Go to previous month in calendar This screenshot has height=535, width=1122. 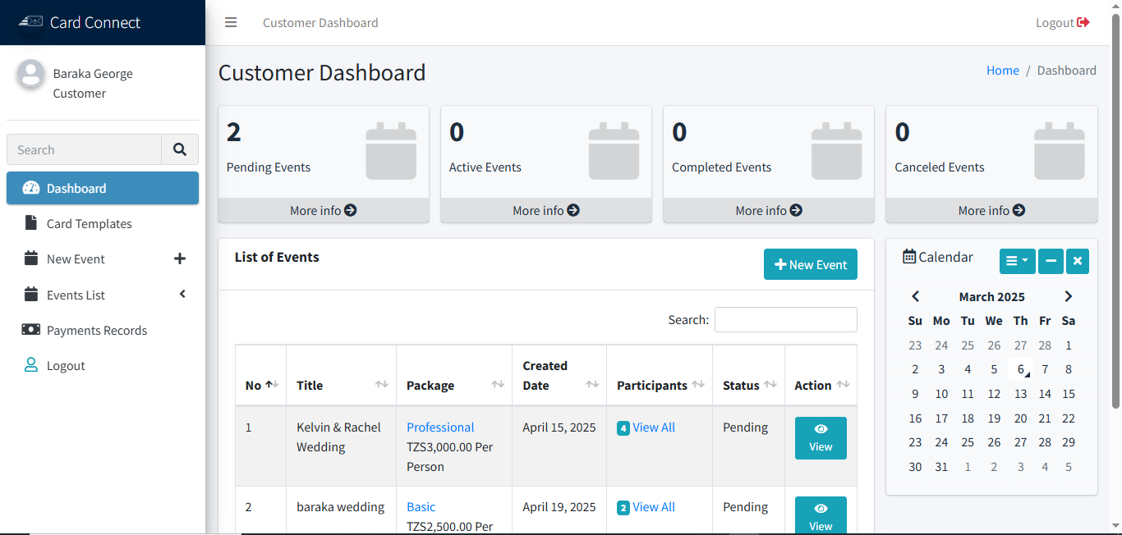916,296
